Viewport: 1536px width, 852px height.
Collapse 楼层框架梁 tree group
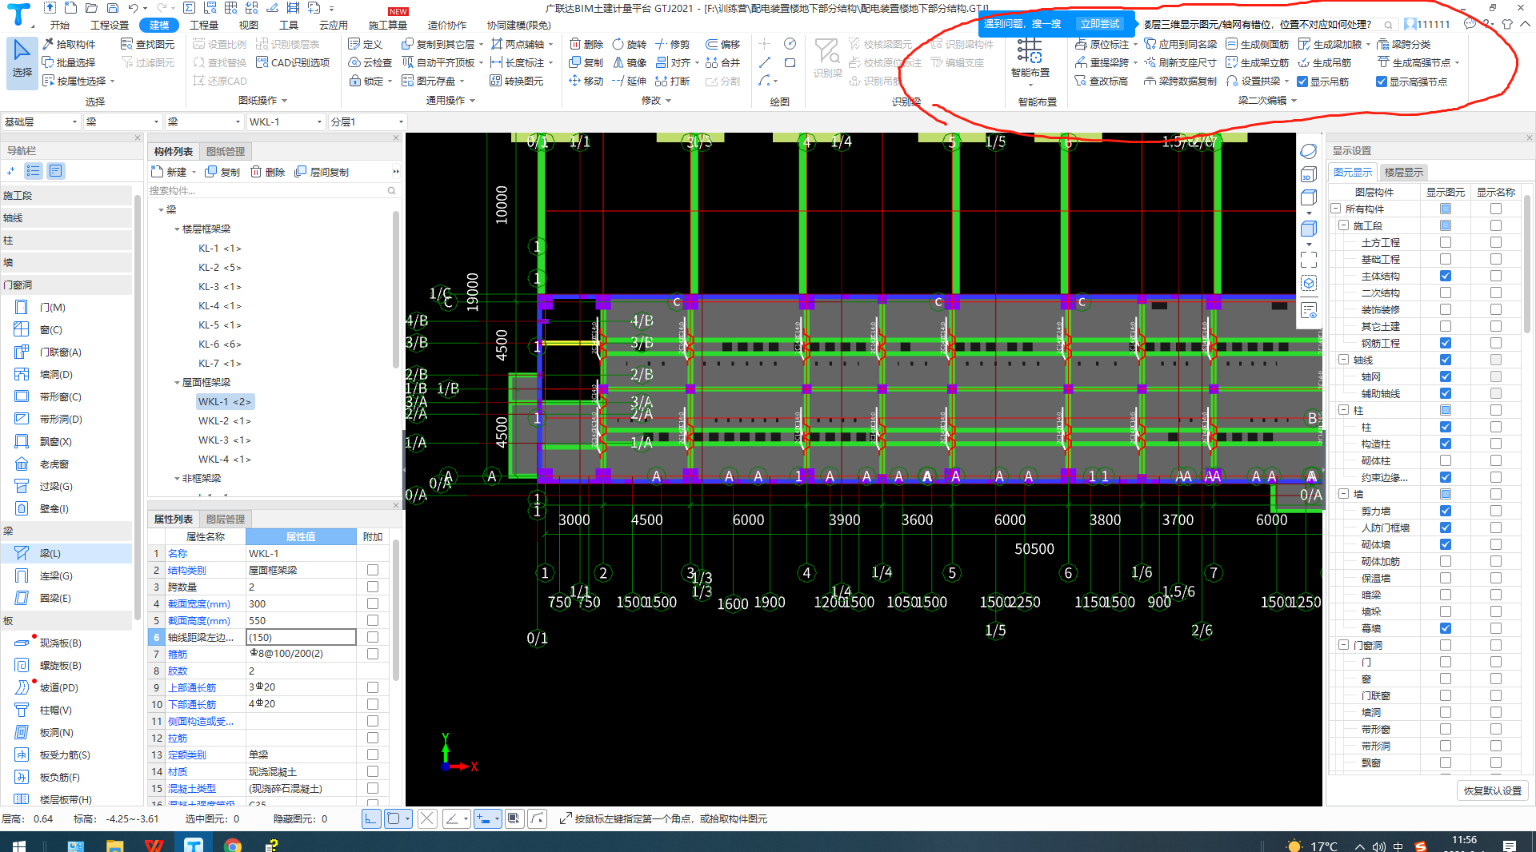[177, 229]
